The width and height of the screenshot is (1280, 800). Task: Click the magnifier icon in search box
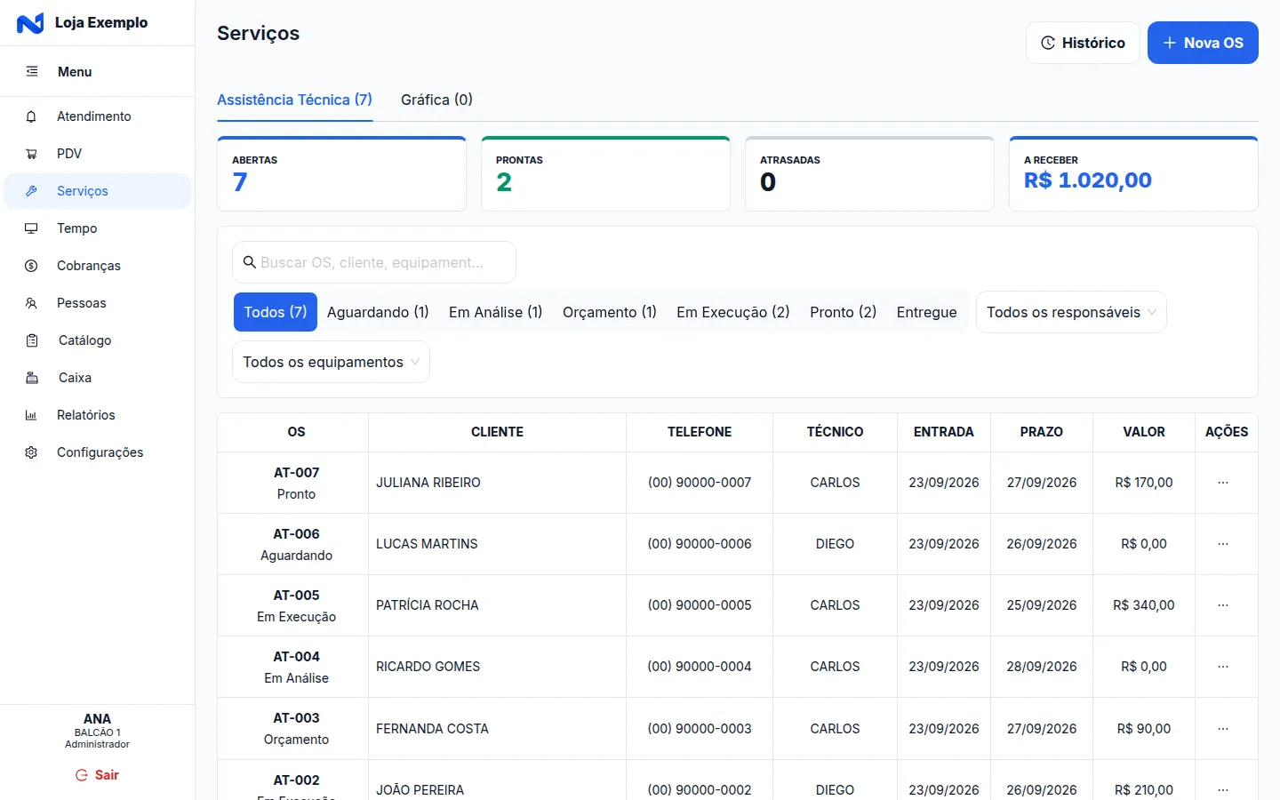[x=250, y=262]
